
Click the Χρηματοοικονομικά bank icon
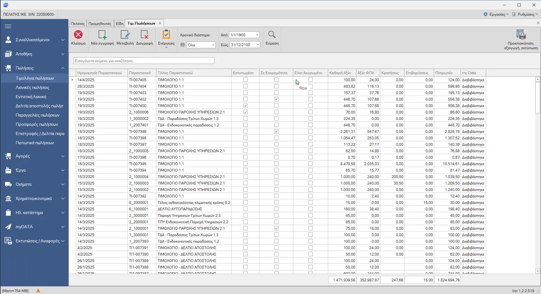tap(8, 198)
